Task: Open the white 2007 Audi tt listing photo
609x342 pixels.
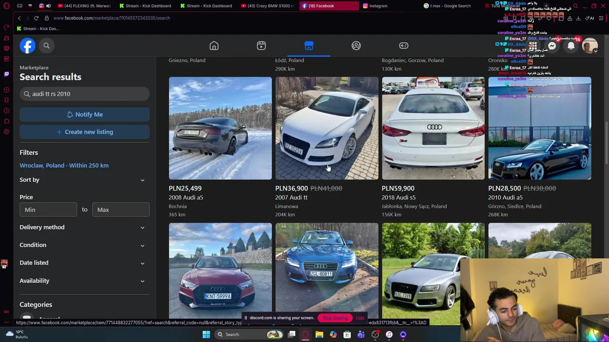Action: (x=327, y=128)
